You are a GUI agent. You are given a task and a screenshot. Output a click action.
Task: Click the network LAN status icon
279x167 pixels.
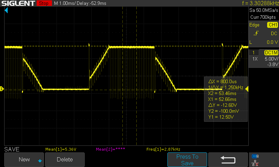pos(255,162)
